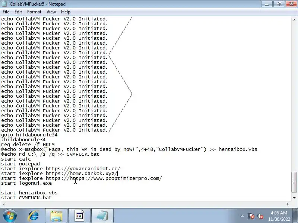Click the line 'goto hildaboorule34'
The image size is (298, 223).
(x=29, y=135)
